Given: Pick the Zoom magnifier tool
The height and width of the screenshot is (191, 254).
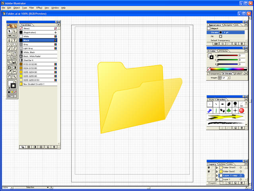Looking at the screenshot, I should point(15,76).
